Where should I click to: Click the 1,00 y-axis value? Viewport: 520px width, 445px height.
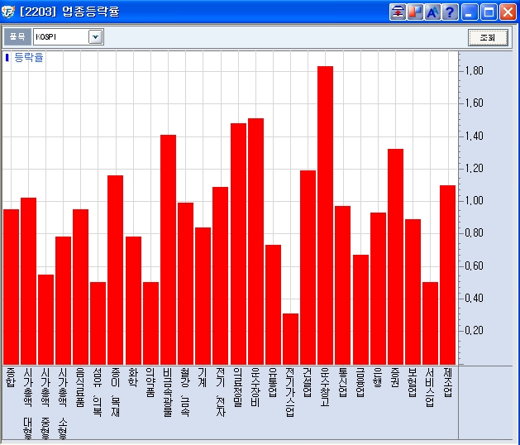pyautogui.click(x=475, y=201)
